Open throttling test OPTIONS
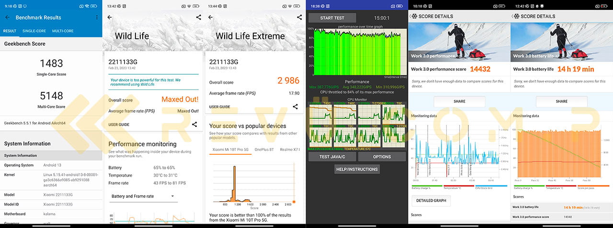 point(382,157)
